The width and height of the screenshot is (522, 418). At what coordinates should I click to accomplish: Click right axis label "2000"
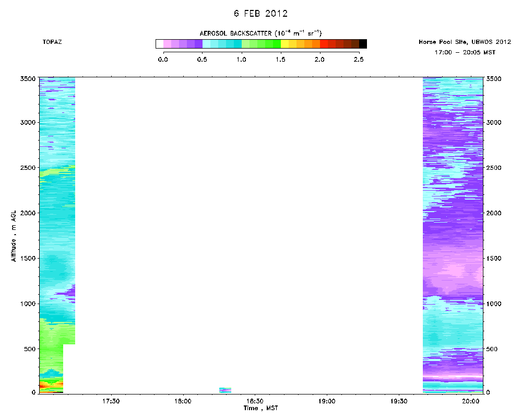click(x=494, y=213)
